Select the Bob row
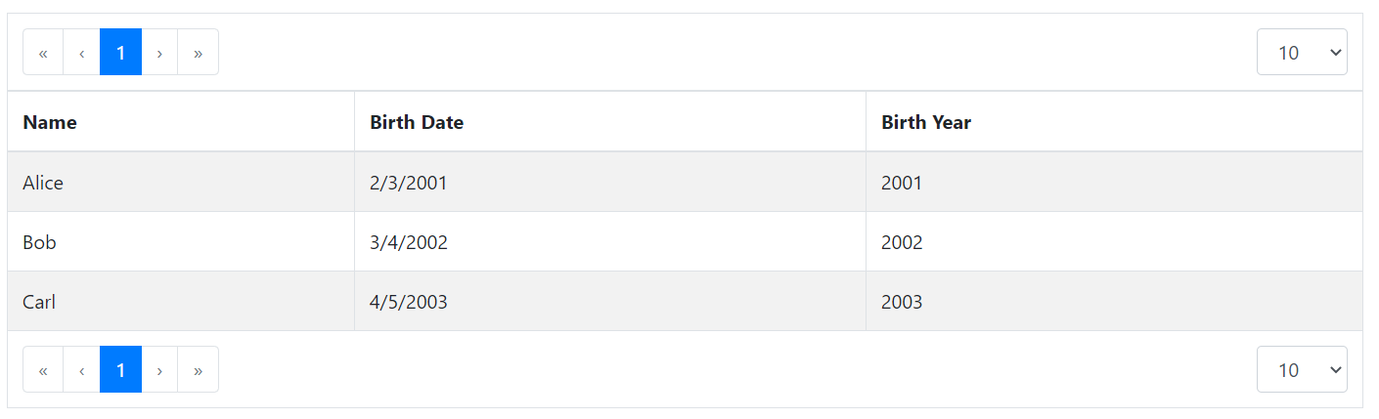The width and height of the screenshot is (1379, 419). pyautogui.click(x=685, y=242)
